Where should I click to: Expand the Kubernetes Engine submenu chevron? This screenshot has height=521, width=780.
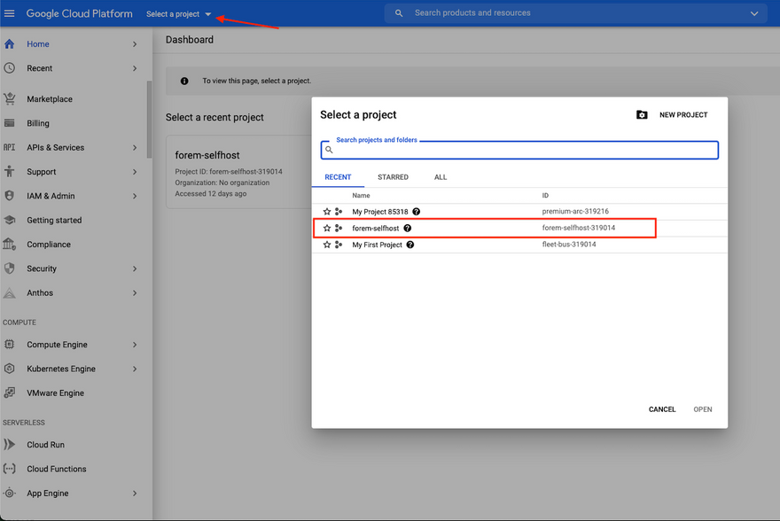135,369
